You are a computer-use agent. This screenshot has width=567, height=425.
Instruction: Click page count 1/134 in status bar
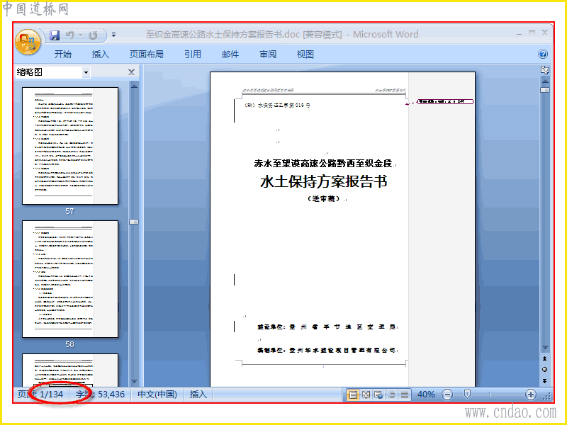40,395
